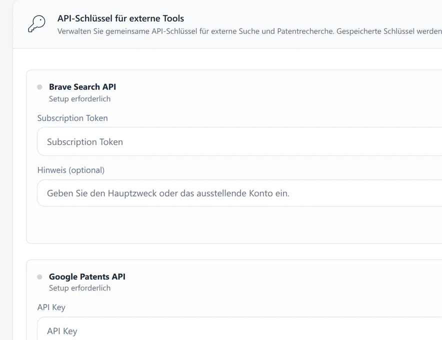Viewport: 442px width, 340px height.
Task: Click the 'Google Patents API' title
Action: 87,276
